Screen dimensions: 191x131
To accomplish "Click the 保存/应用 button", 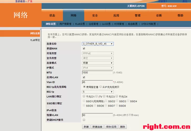I will (x=111, y=127).
